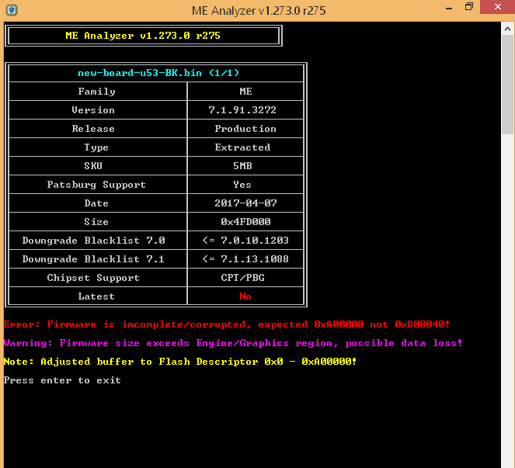Click the Release row label
This screenshot has height=468, width=515.
click(93, 129)
